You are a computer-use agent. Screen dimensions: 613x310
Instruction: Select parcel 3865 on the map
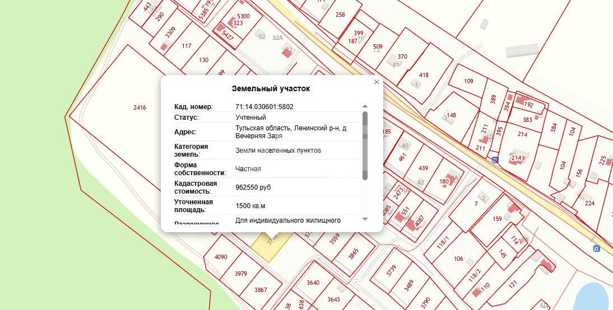pos(354,254)
